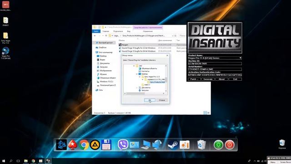This screenshot has height=164, width=291.
Task: Open the Главная ribbon tab
Action: [106, 31]
